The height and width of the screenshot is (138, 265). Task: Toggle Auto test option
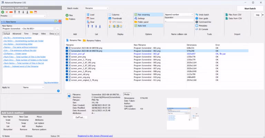point(149,26)
